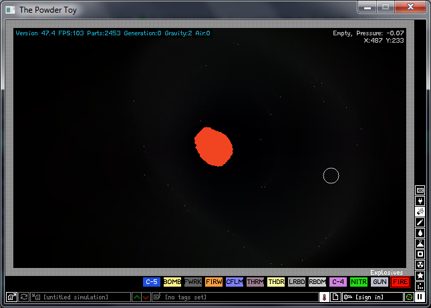The width and height of the screenshot is (431, 308).
Task: Open the Walls category icon
Action: coord(420,190)
